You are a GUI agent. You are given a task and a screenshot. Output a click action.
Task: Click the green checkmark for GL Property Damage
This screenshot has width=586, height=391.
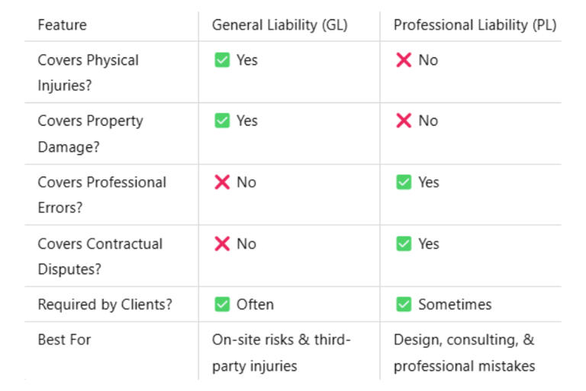tap(222, 121)
